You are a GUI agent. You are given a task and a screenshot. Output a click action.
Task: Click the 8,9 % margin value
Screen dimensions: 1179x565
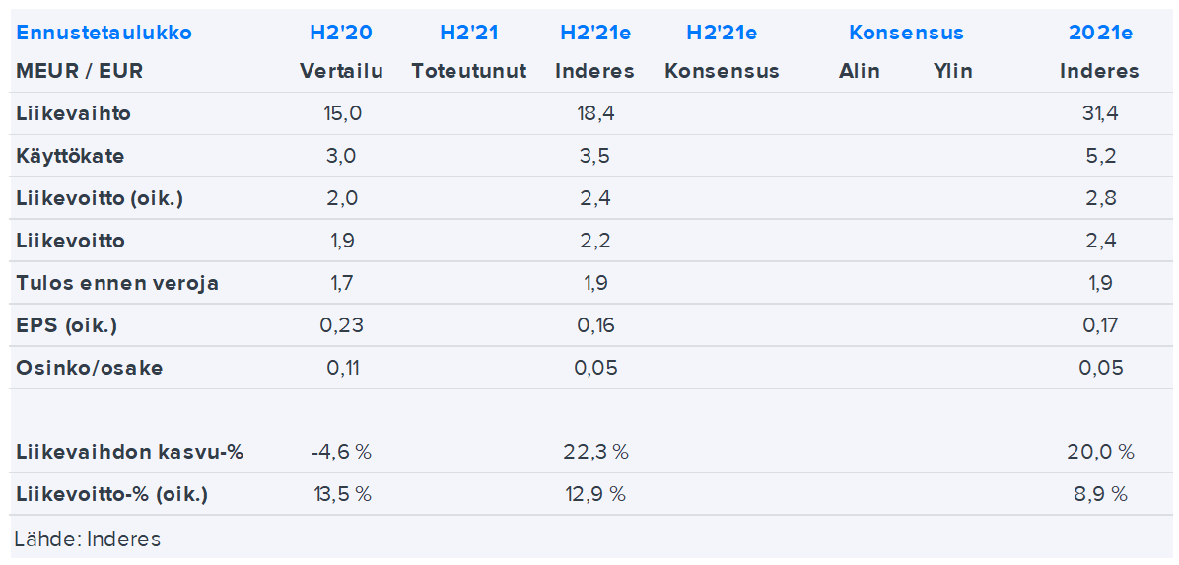point(1100,495)
